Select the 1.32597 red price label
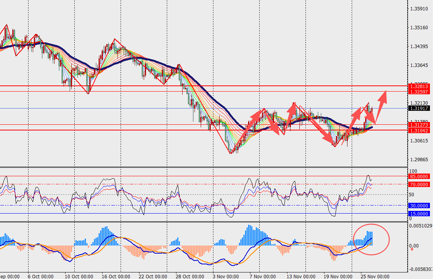The image size is (433, 279). click(419, 92)
